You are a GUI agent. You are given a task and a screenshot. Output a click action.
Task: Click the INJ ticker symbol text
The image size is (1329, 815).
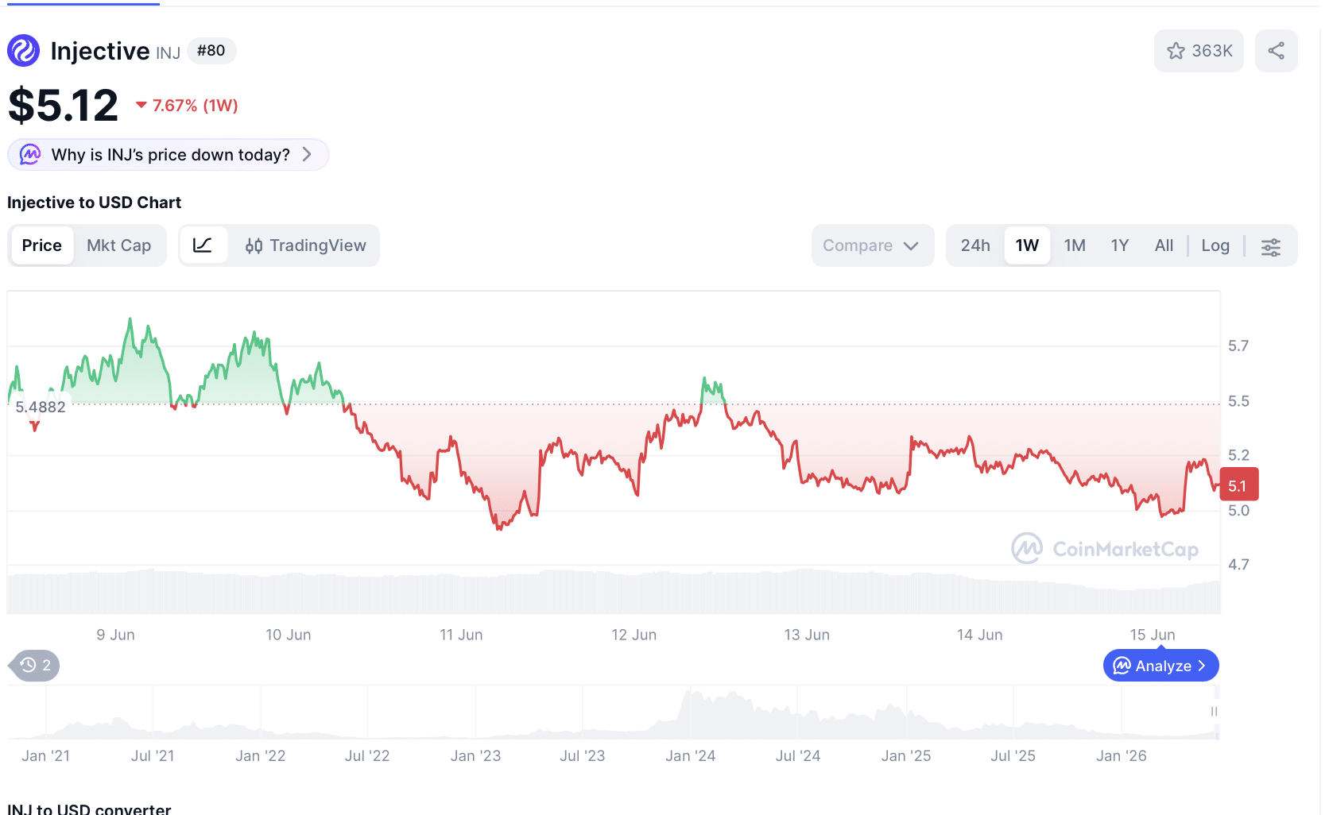(169, 53)
